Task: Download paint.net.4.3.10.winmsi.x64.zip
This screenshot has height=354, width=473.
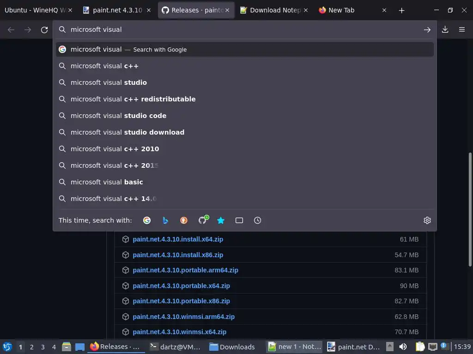Action: (179, 332)
